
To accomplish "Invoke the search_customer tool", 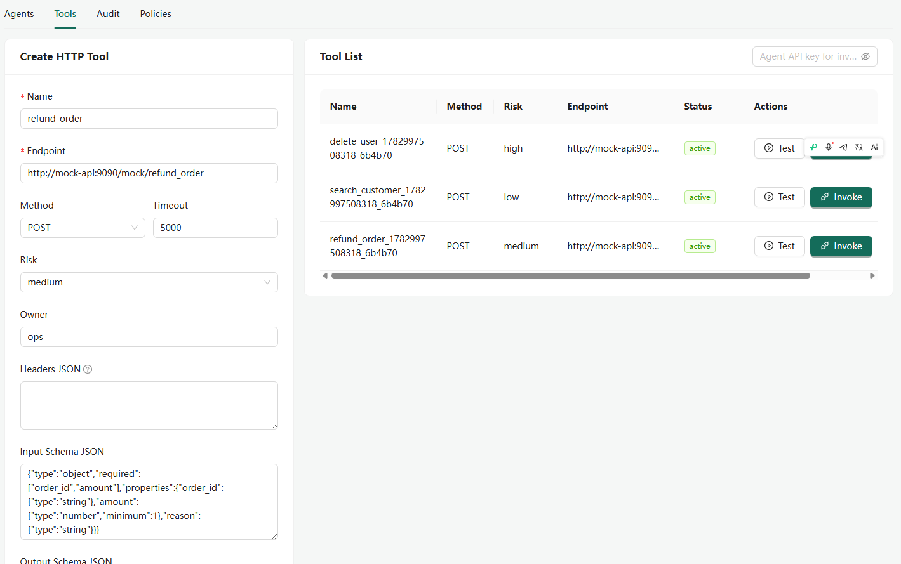I will [841, 197].
